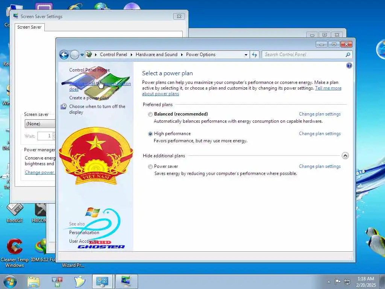Select the High performance plan
Image resolution: width=385 pixels, height=289 pixels.
(x=150, y=134)
